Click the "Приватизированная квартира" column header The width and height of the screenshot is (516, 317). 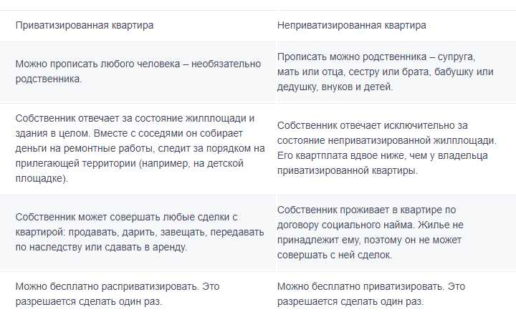(x=85, y=25)
